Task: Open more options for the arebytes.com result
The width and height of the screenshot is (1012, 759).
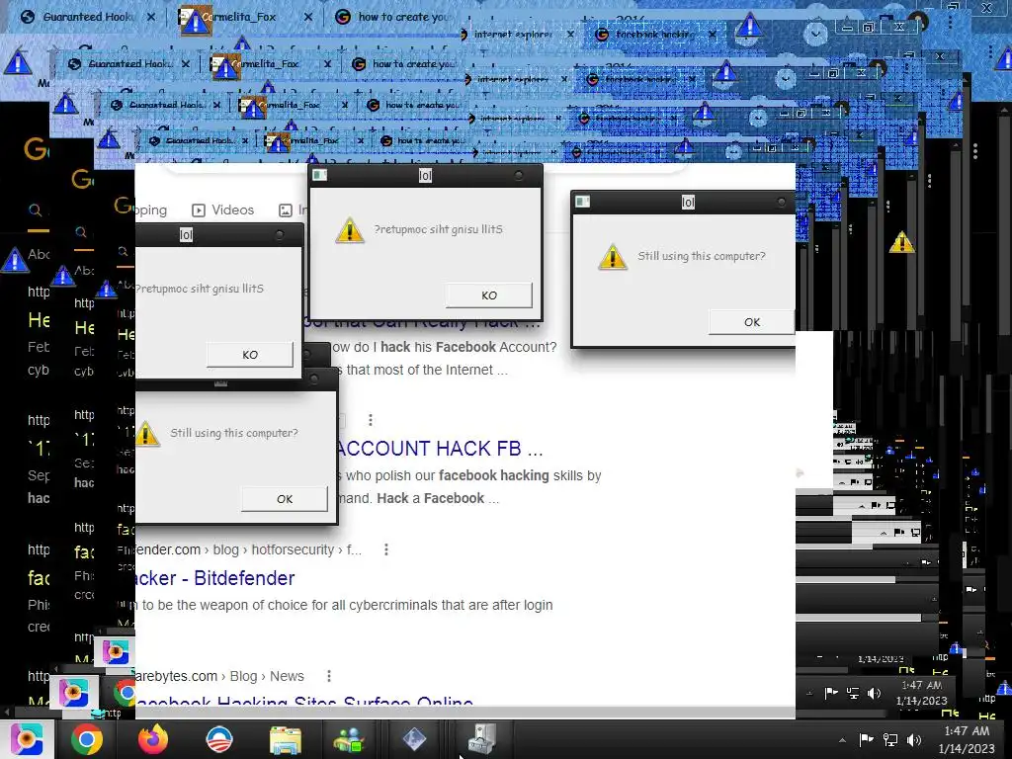Action: coord(329,676)
